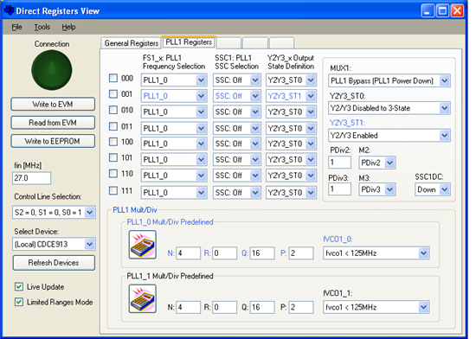
Task: Click the green Connection status indicator
Action: (x=52, y=70)
